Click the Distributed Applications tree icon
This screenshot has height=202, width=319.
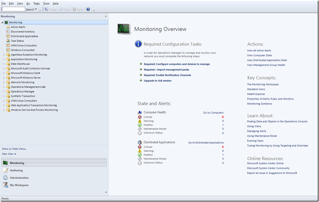tap(8, 36)
